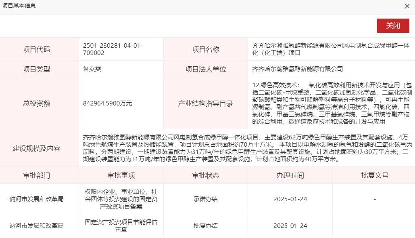Select the project code 2501-230281-04-01-709002 value

pos(113,49)
